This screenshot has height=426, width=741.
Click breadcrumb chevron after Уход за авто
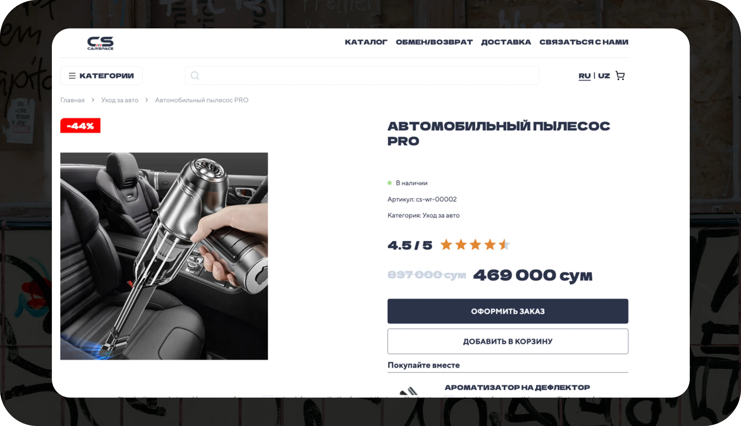[147, 100]
